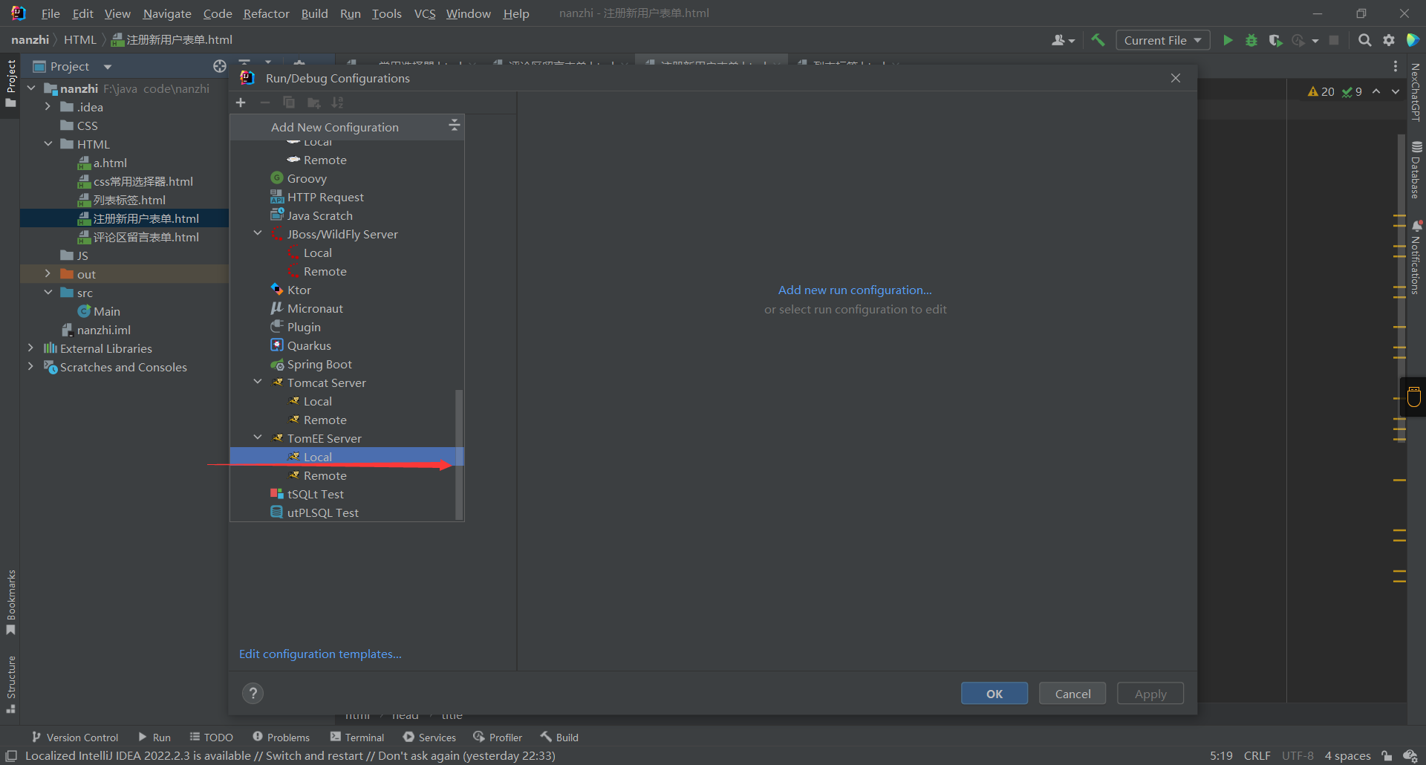Select Quarkus configuration type
1426x765 pixels.
[301, 345]
